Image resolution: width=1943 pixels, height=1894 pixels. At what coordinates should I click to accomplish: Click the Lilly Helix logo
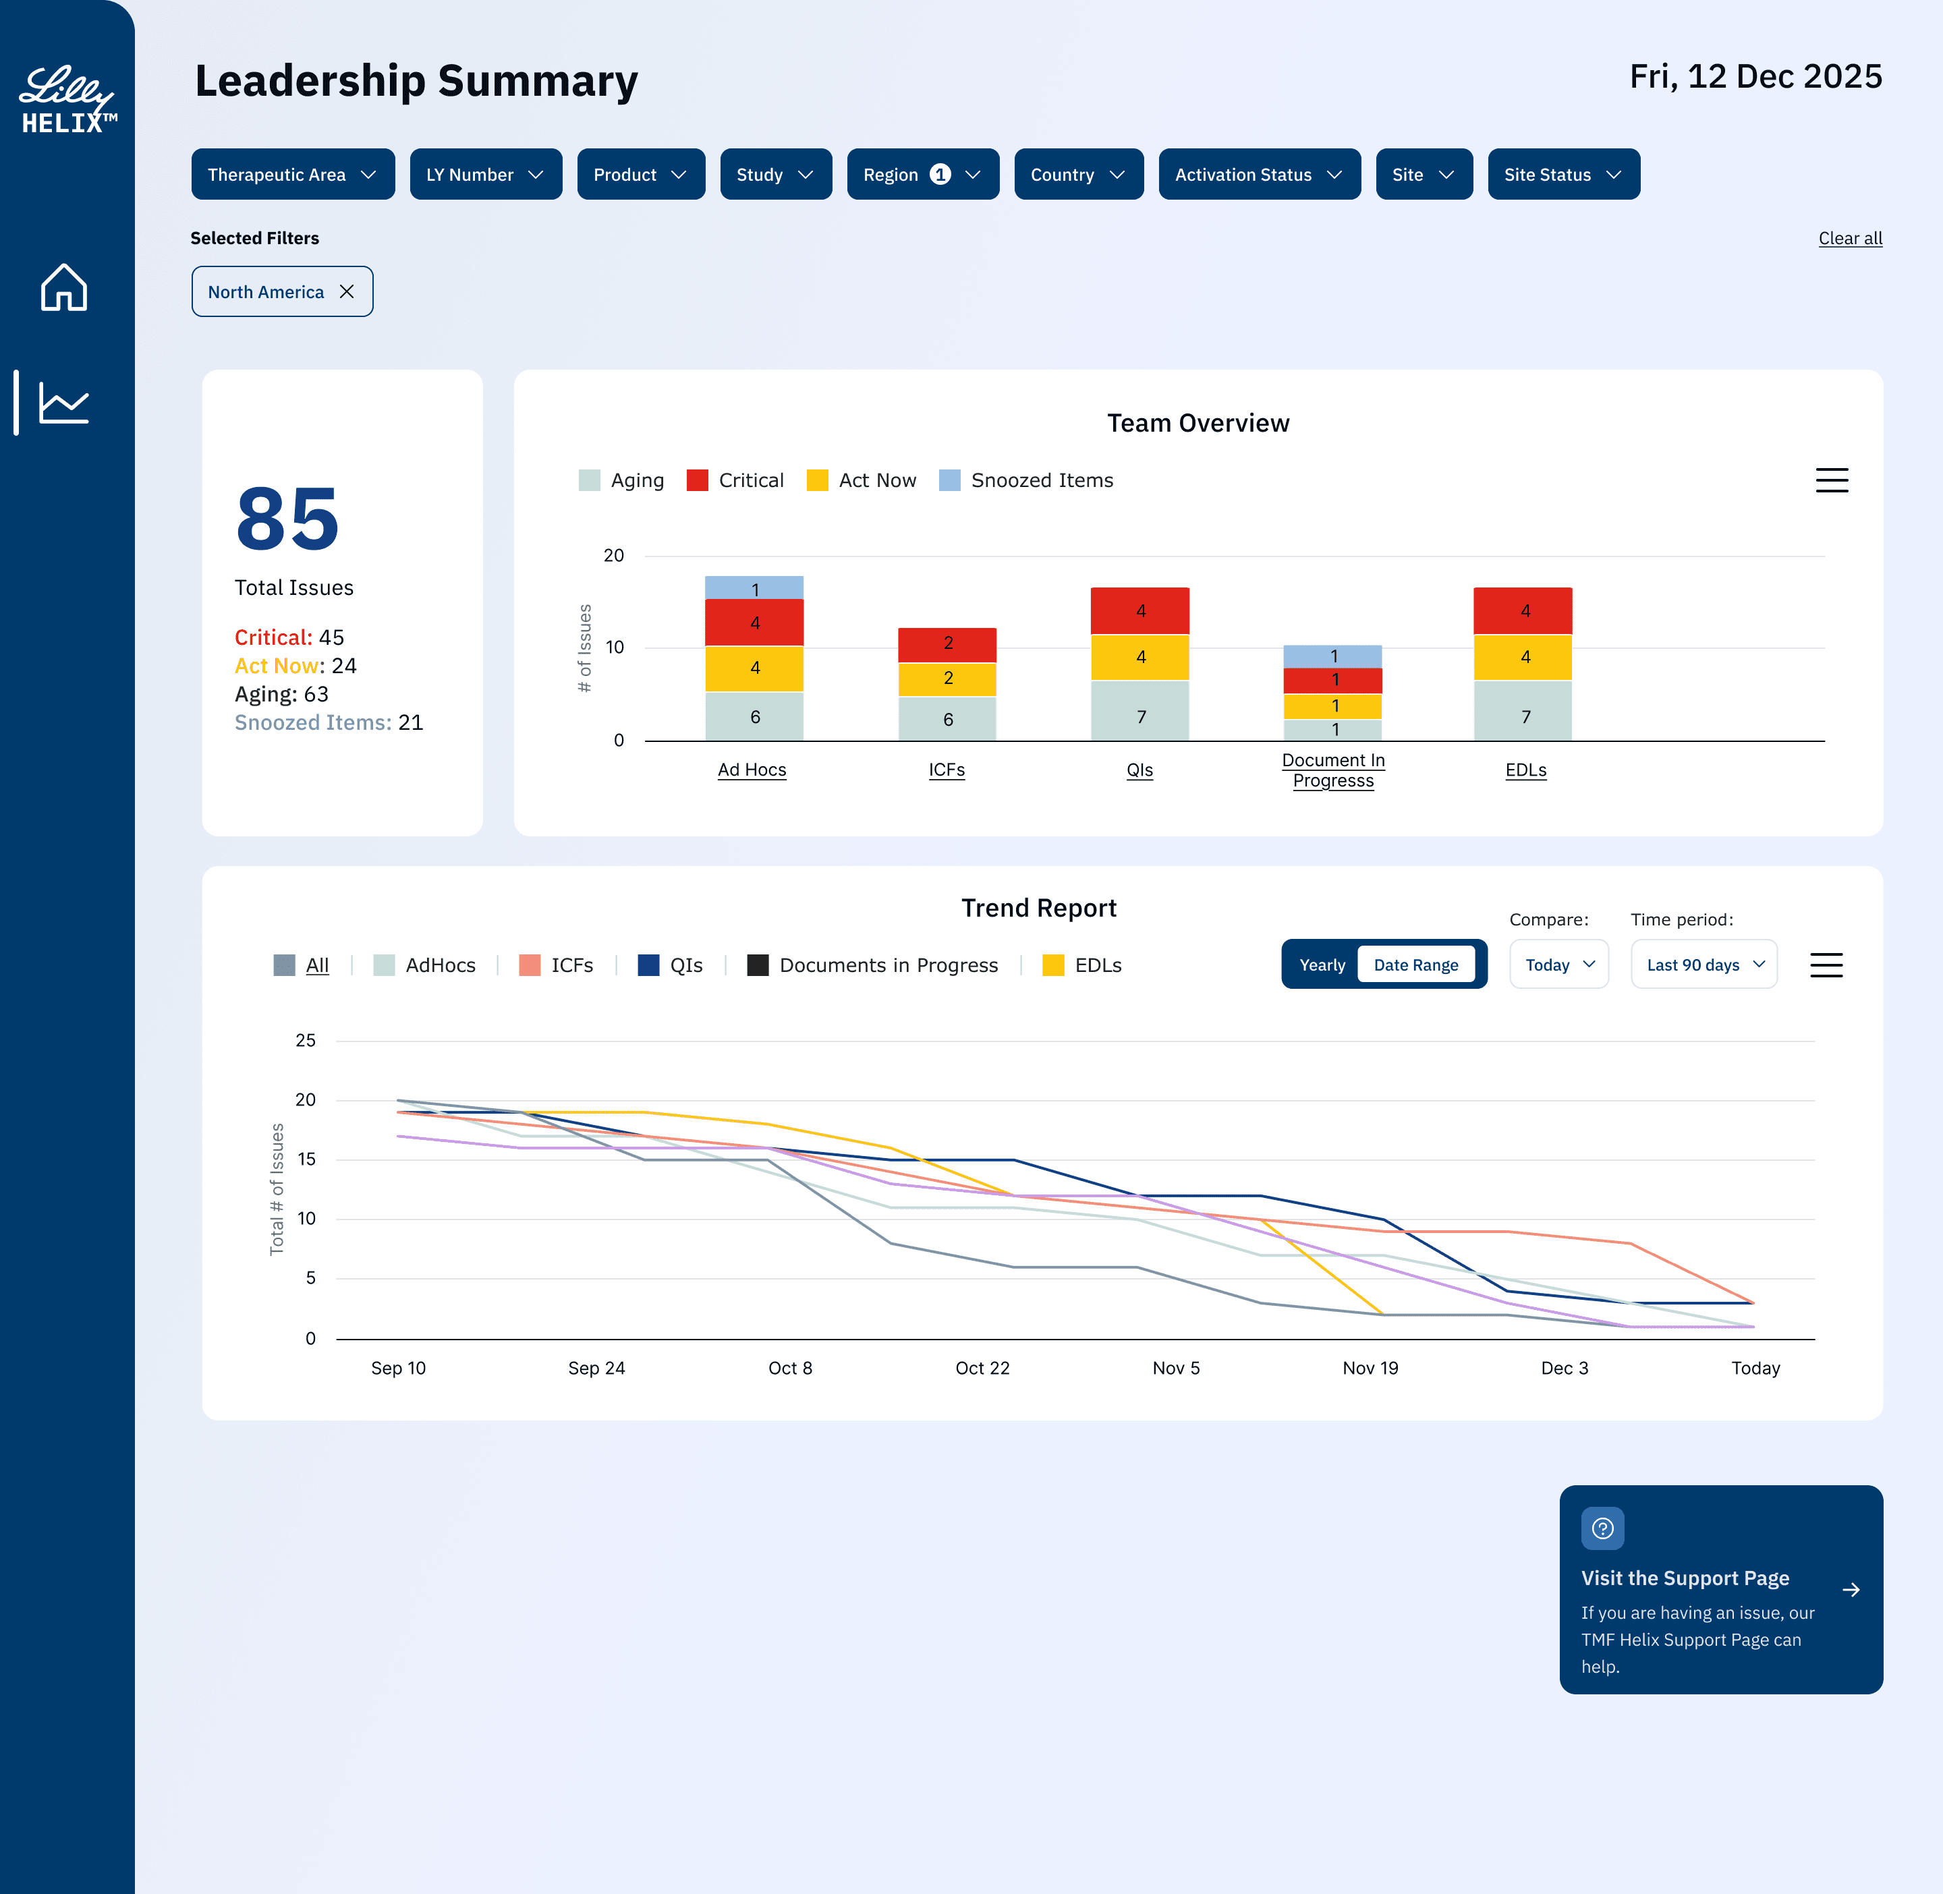point(67,99)
